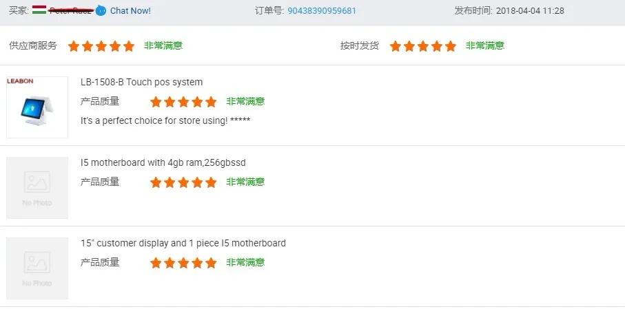Click the LEABON logo on product image

(x=21, y=81)
